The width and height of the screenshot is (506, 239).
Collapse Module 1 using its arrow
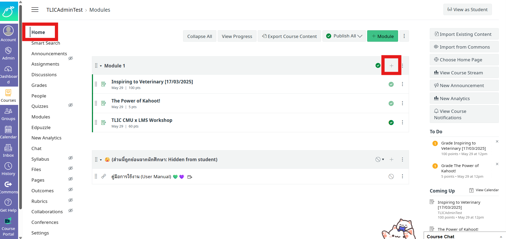(x=101, y=66)
